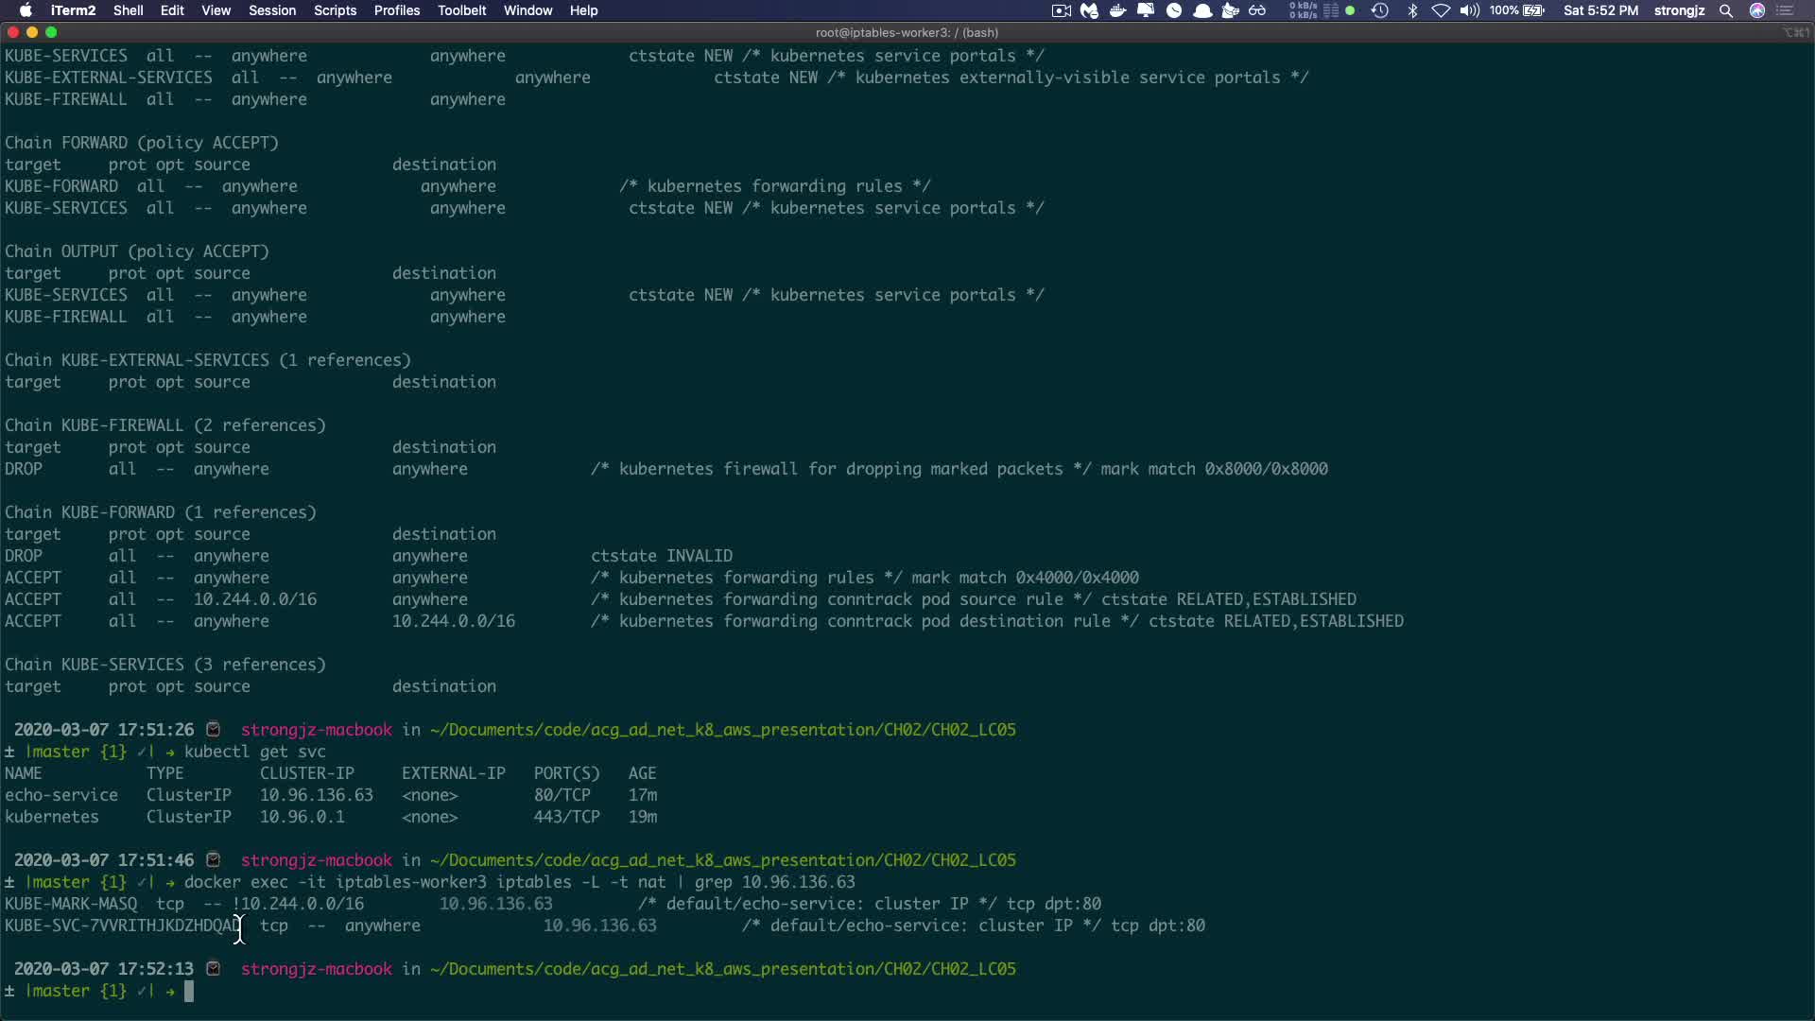
Task: Click the terminal prompt cursor line
Action: pyautogui.click(x=189, y=991)
